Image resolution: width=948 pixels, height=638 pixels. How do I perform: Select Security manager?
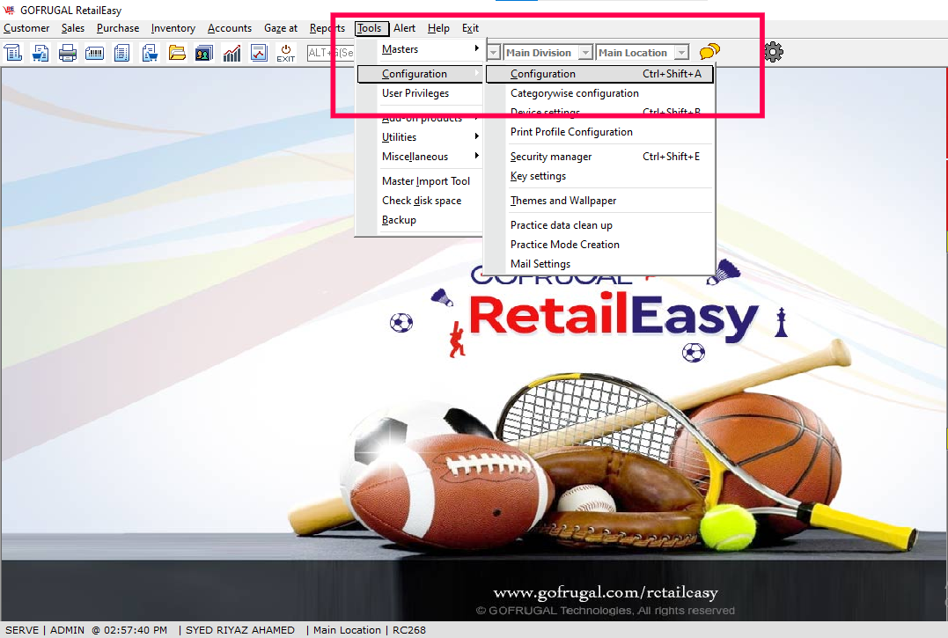pyautogui.click(x=599, y=157)
